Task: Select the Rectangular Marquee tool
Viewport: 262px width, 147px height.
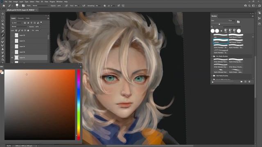Action: tap(3, 17)
